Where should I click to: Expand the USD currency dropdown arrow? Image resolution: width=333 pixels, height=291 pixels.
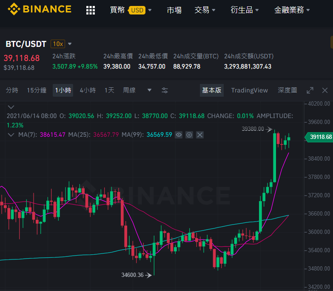[150, 10]
